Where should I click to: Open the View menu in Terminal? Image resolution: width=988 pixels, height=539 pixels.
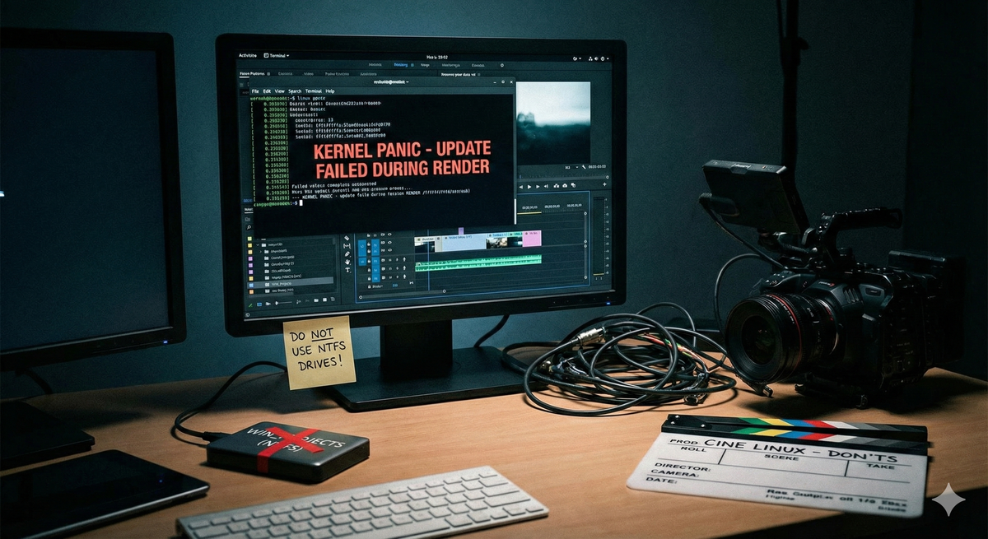279,91
